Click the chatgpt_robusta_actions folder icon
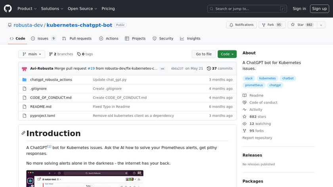Screen dimensions: 333x187 coord(25,80)
